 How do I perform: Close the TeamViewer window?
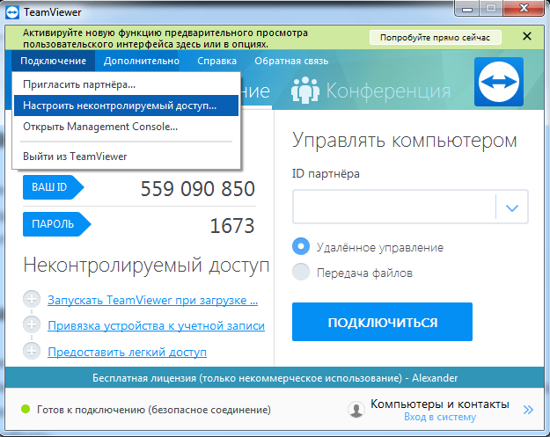pos(524,9)
